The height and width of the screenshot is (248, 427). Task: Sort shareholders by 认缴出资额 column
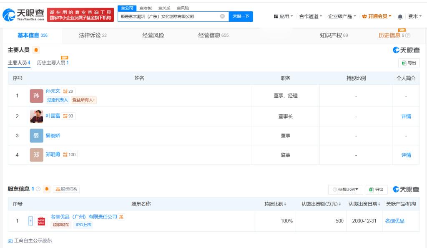321,204
